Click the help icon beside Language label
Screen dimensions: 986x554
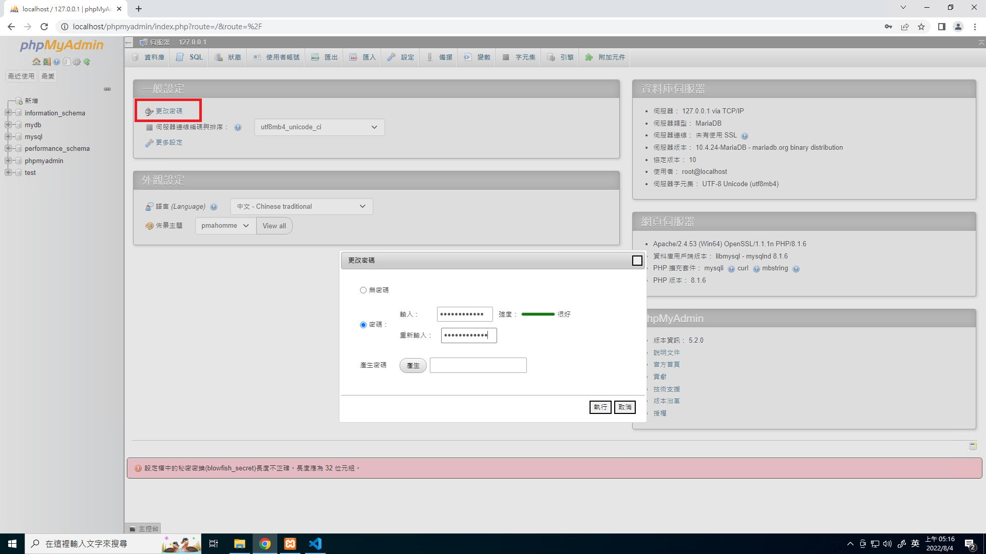click(214, 207)
